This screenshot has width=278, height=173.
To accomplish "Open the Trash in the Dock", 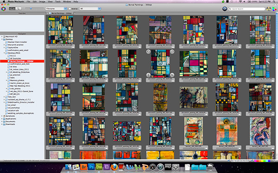I will coord(210,167).
